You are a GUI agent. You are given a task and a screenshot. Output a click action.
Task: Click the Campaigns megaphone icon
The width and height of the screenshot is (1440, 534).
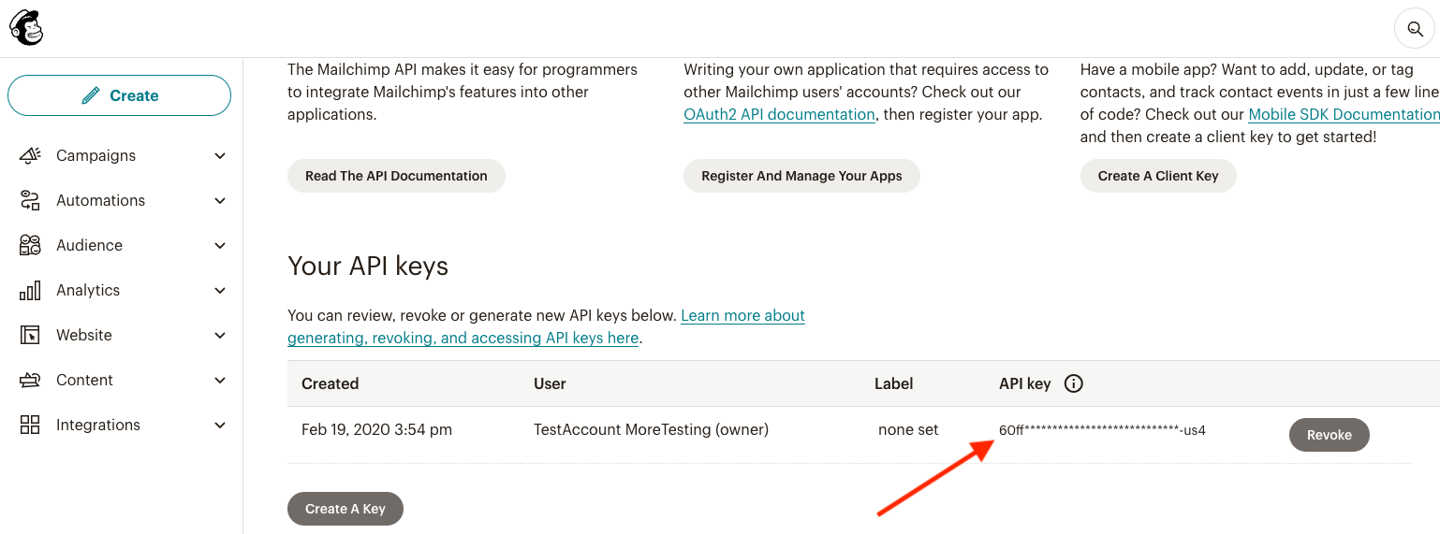coord(30,155)
